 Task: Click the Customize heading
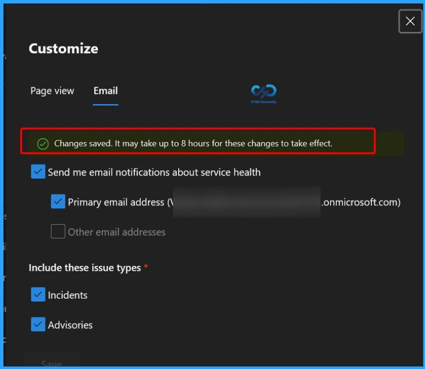tap(63, 49)
